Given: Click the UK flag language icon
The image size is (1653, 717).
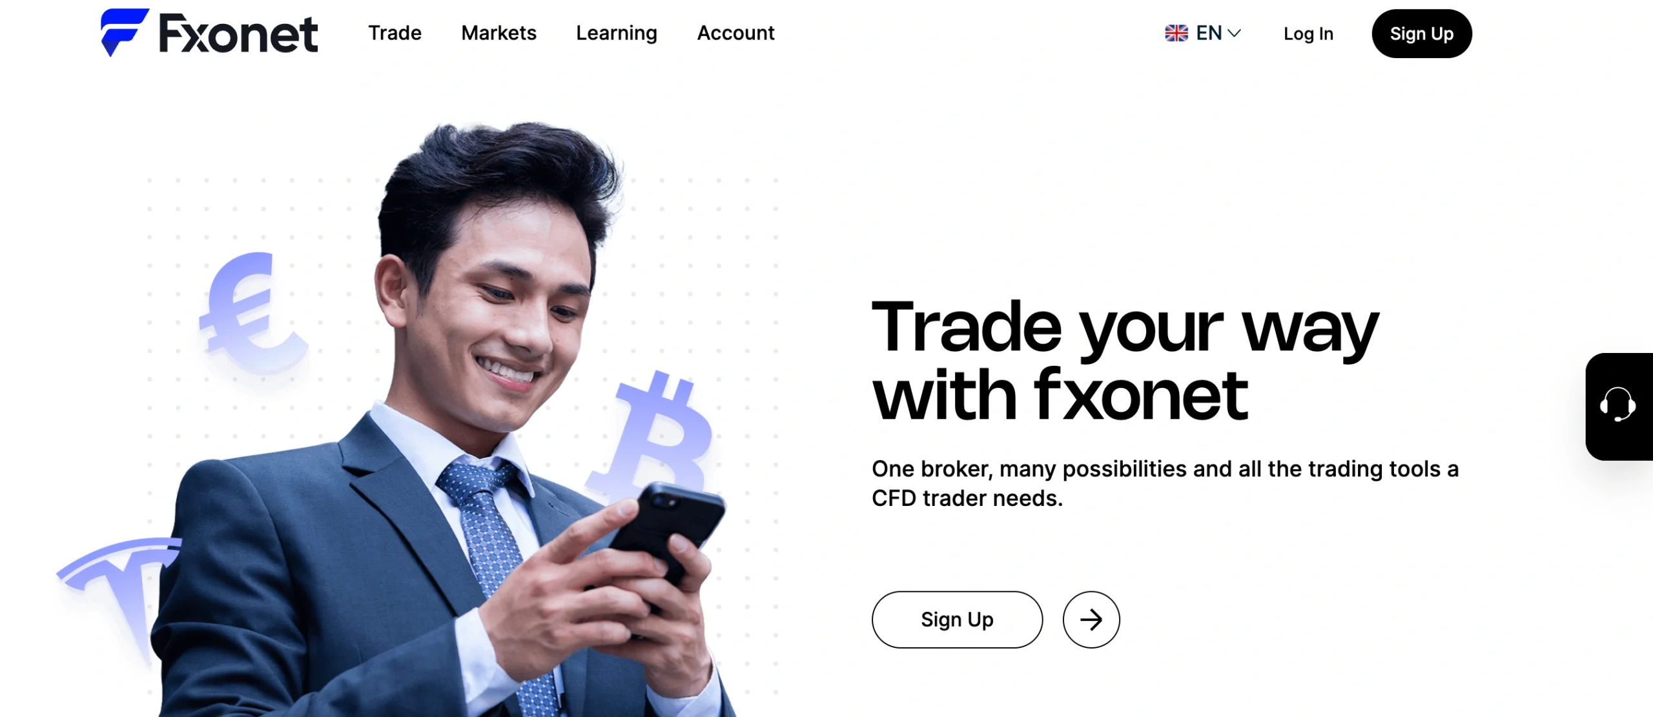Looking at the screenshot, I should [x=1176, y=33].
